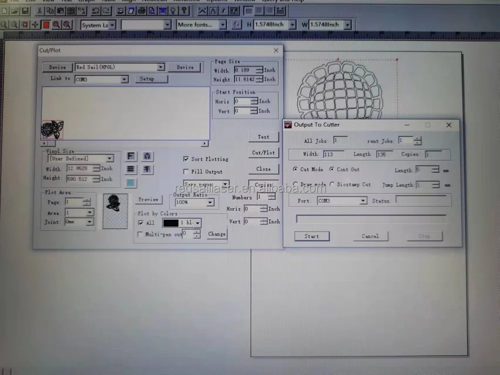
Task: Click the Vinyl Size Width input field
Action: tap(79, 169)
